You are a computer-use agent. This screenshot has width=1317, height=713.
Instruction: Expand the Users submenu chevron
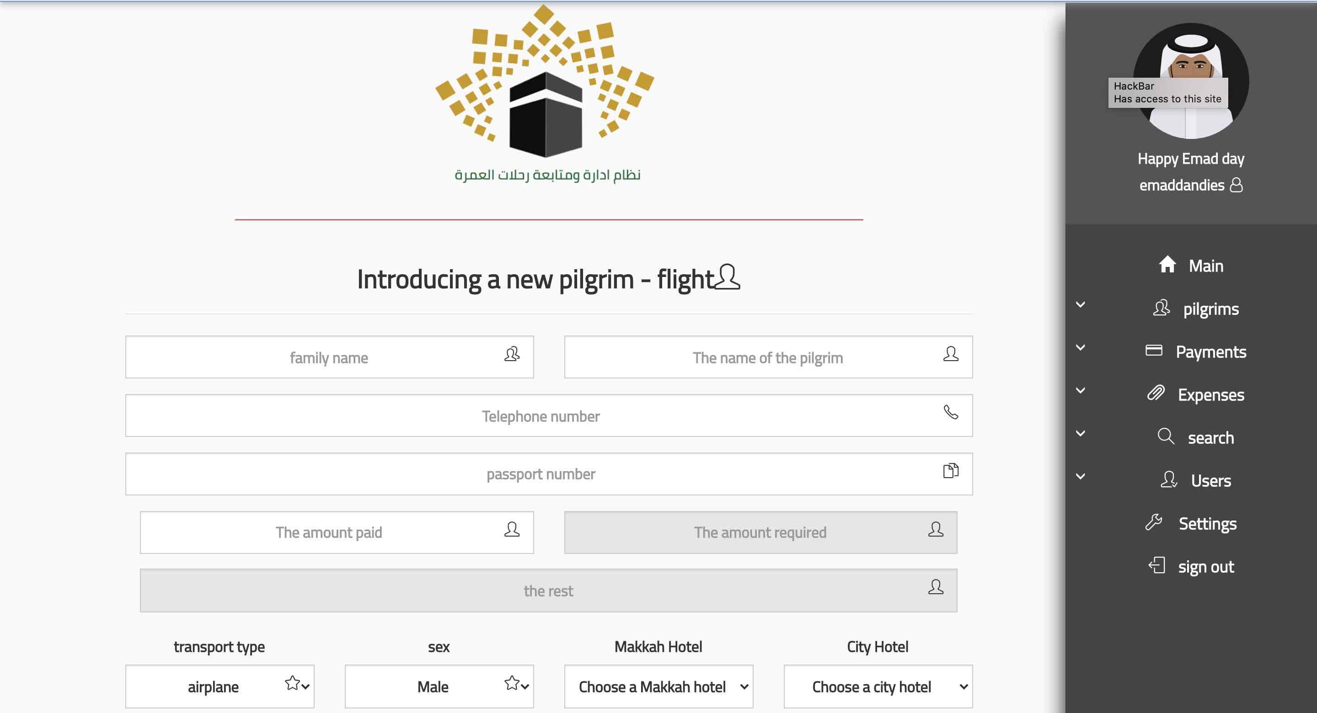point(1080,476)
